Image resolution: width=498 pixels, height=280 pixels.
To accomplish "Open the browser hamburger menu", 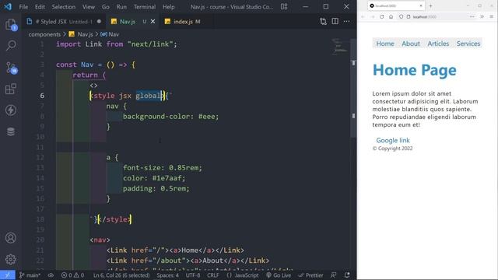I will (x=491, y=17).
